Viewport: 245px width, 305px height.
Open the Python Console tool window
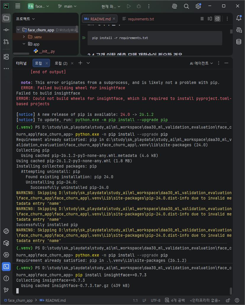pyautogui.click(x=6, y=231)
